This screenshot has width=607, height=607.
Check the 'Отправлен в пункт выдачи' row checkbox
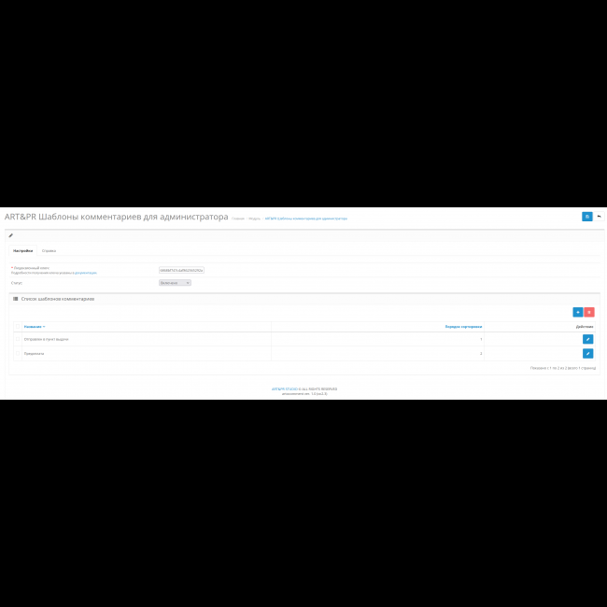click(17, 339)
